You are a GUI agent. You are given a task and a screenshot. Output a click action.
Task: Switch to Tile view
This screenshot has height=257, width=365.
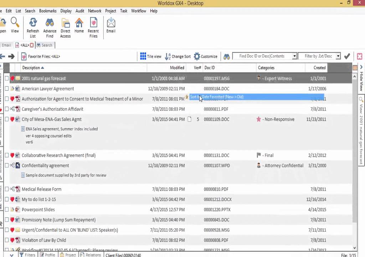(x=150, y=56)
